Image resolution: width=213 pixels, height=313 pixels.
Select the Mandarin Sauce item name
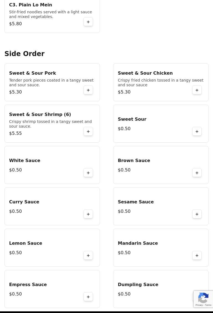(138, 243)
